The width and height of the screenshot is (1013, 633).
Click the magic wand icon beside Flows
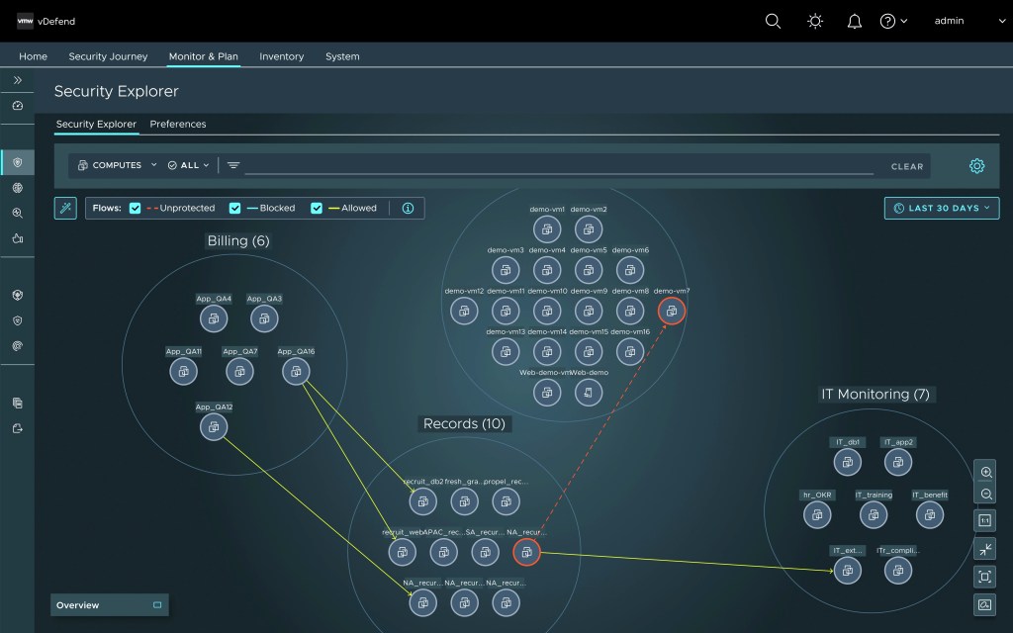click(x=65, y=208)
